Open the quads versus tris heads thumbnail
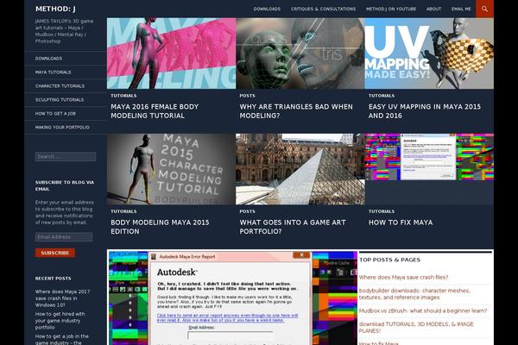This screenshot has height=345, width=518. 300,53
